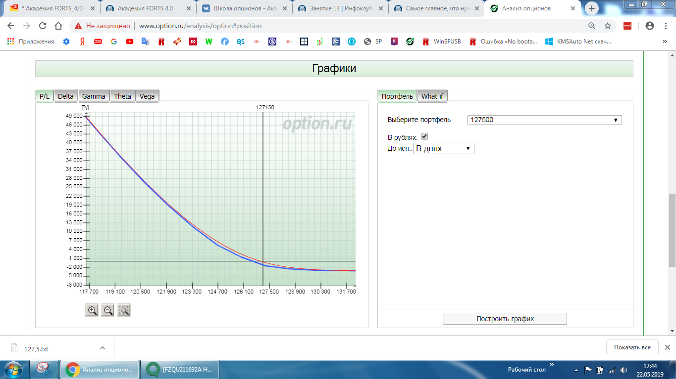
Task: Click the Показать все downloads button
Action: coord(632,347)
